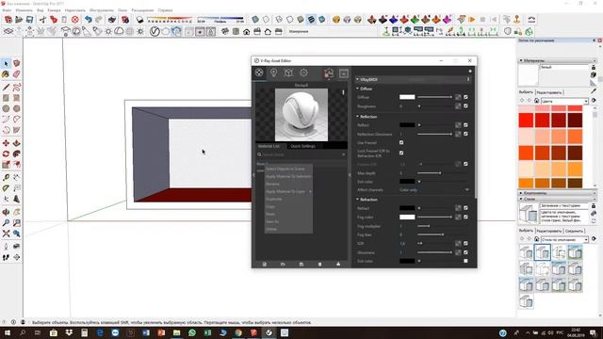Image resolution: width=603 pixels, height=339 pixels.
Task: Open the Materials tab in V-Ray Asset Editor
Action: click(x=259, y=73)
